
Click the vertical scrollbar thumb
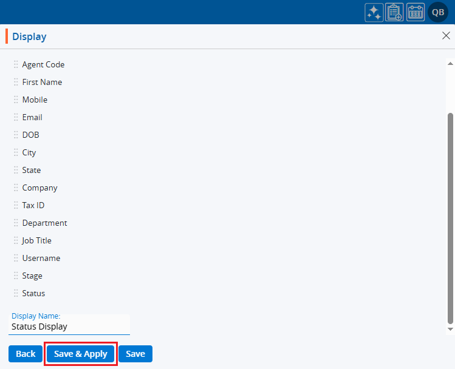450,217
